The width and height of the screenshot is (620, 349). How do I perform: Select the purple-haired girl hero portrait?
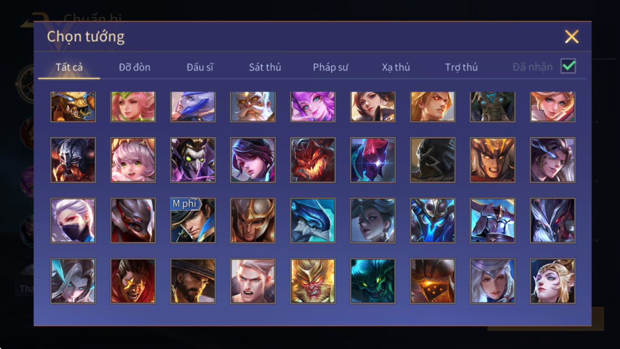(313, 107)
